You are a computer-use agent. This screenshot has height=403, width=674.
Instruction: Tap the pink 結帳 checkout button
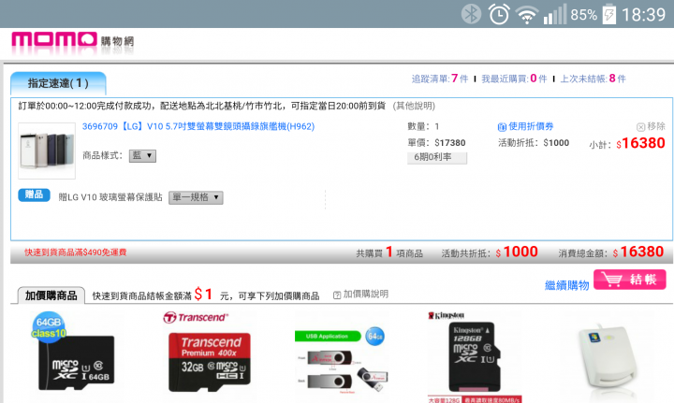click(x=630, y=280)
